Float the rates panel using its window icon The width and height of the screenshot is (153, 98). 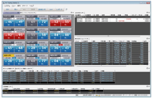pos(71,13)
